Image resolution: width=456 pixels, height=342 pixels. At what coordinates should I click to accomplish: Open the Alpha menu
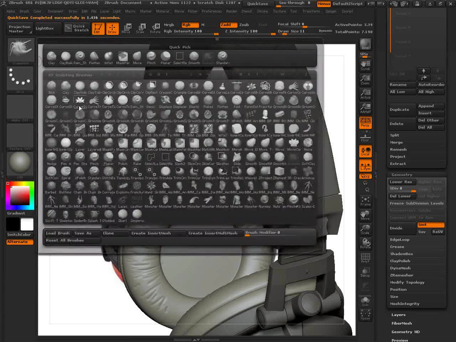click(x=11, y=11)
